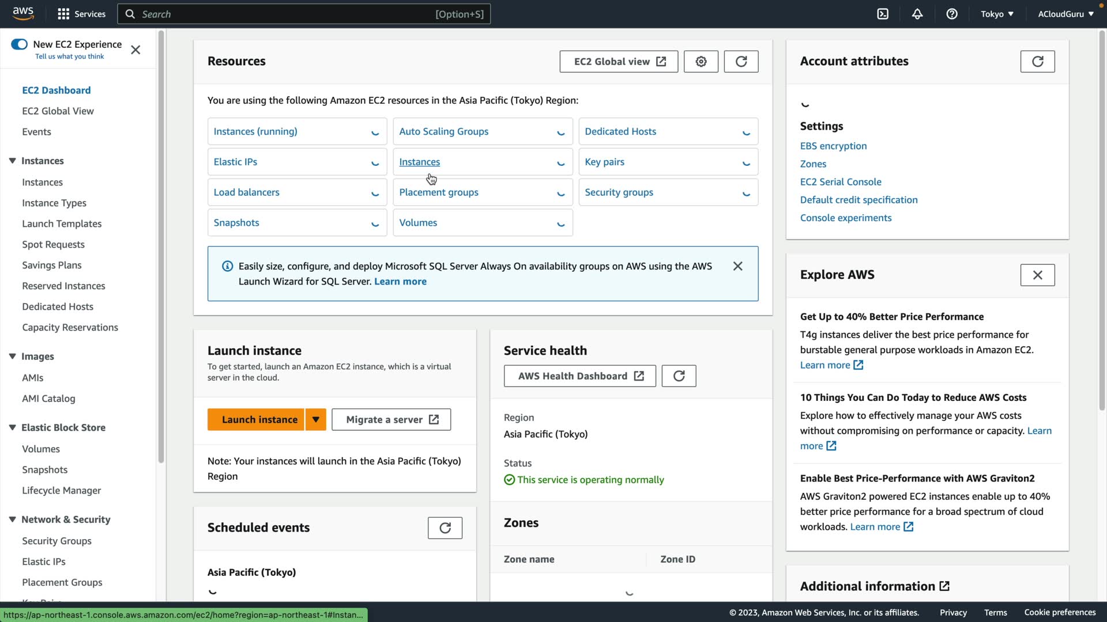Refresh the Scheduled events panel
Image resolution: width=1107 pixels, height=622 pixels.
pyautogui.click(x=445, y=528)
